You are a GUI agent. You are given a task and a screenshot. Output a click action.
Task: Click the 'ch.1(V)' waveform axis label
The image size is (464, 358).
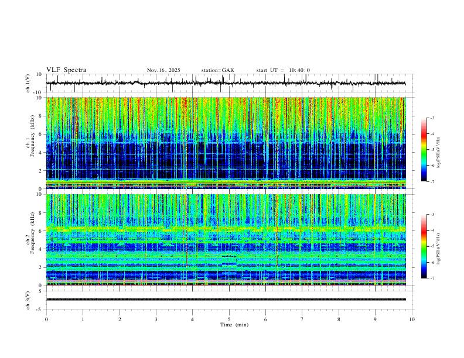[x=28, y=83]
